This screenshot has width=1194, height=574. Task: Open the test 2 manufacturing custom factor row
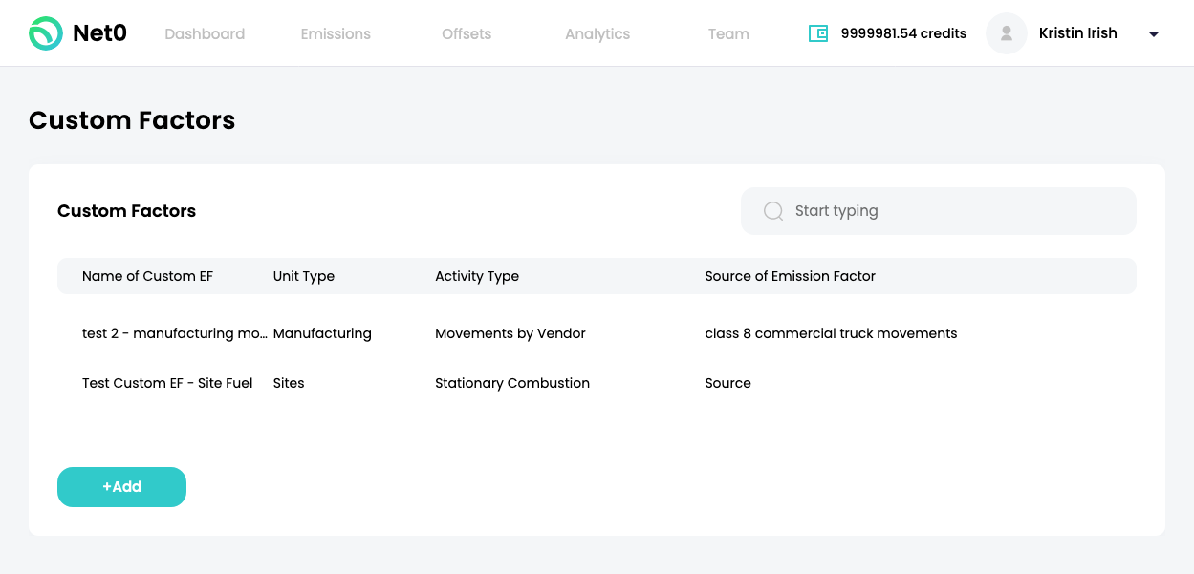point(174,333)
